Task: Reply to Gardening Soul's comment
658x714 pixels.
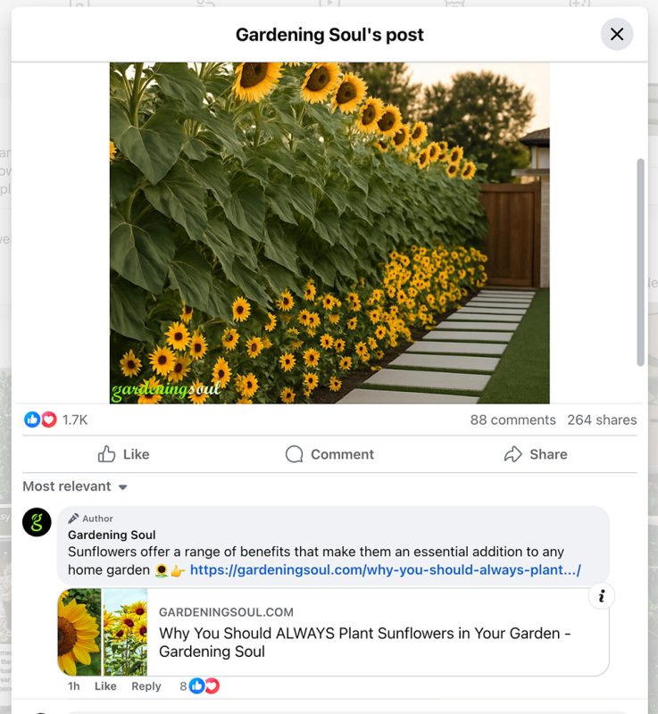Action: point(145,685)
